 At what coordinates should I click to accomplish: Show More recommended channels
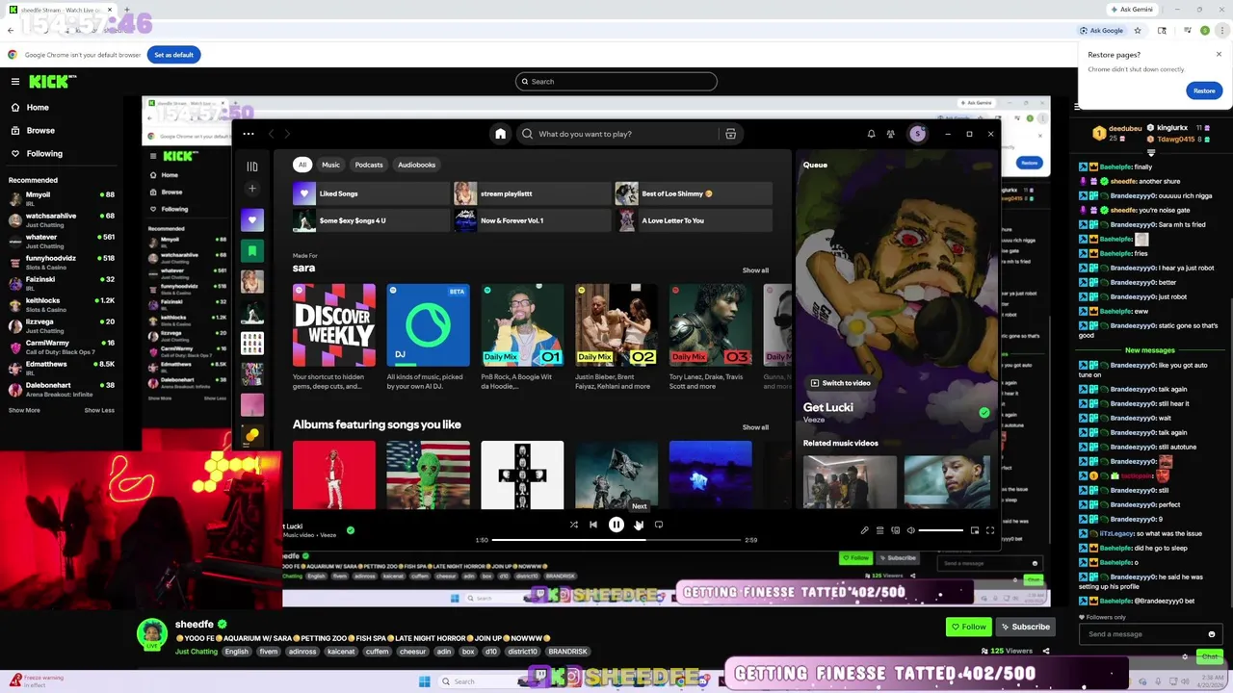(x=24, y=410)
